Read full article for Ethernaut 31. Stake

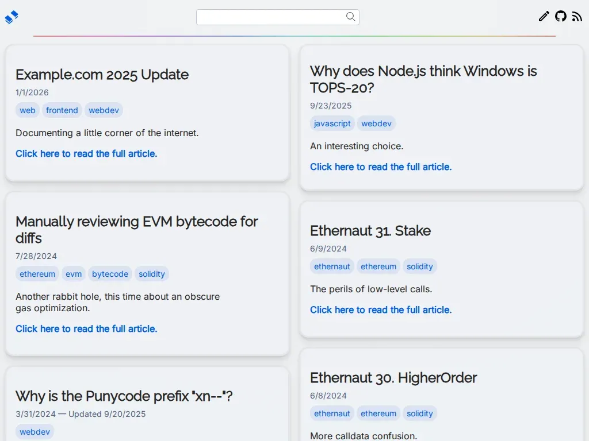381,310
